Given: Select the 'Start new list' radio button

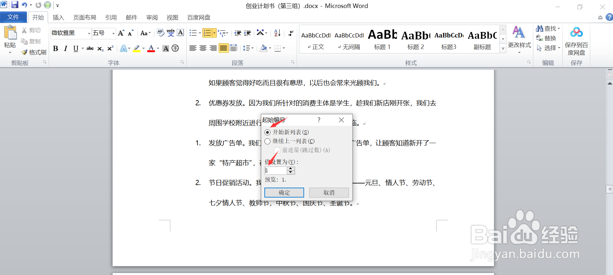Looking at the screenshot, I should [268, 132].
